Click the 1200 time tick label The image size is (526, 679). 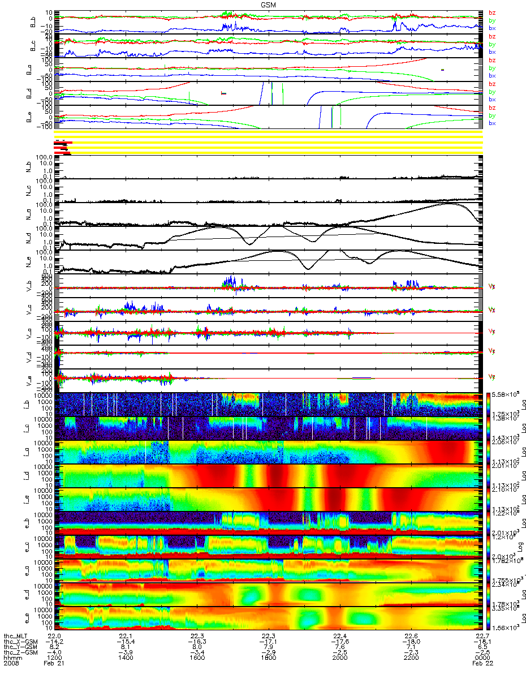(54, 659)
